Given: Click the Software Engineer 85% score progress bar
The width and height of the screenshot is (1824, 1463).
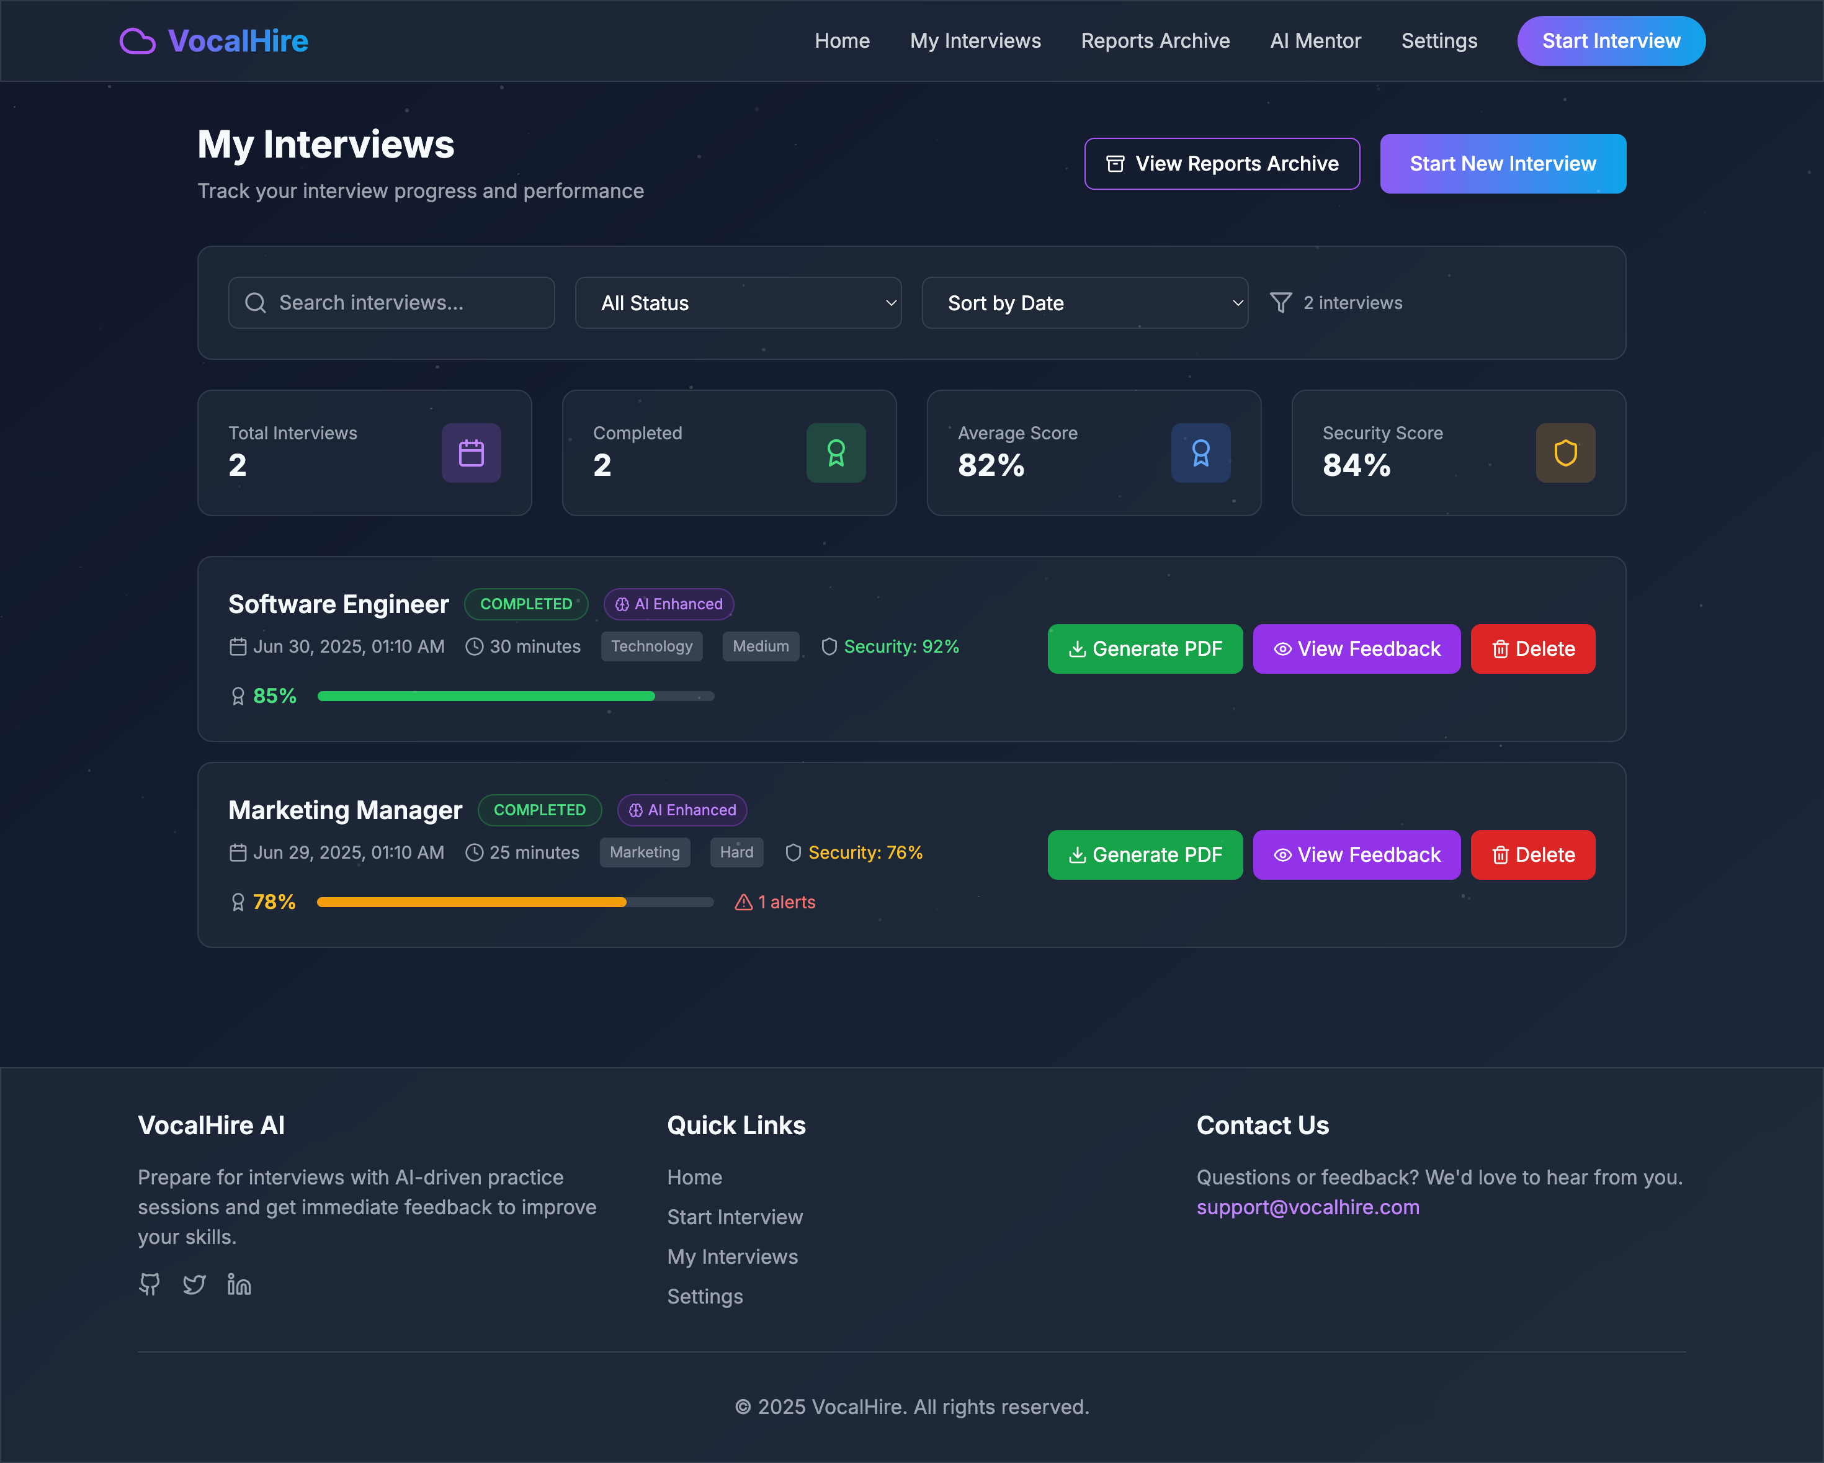Looking at the screenshot, I should point(515,696).
